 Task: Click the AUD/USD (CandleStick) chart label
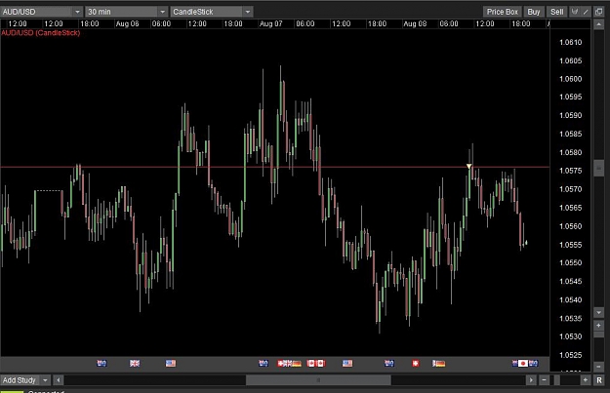40,32
